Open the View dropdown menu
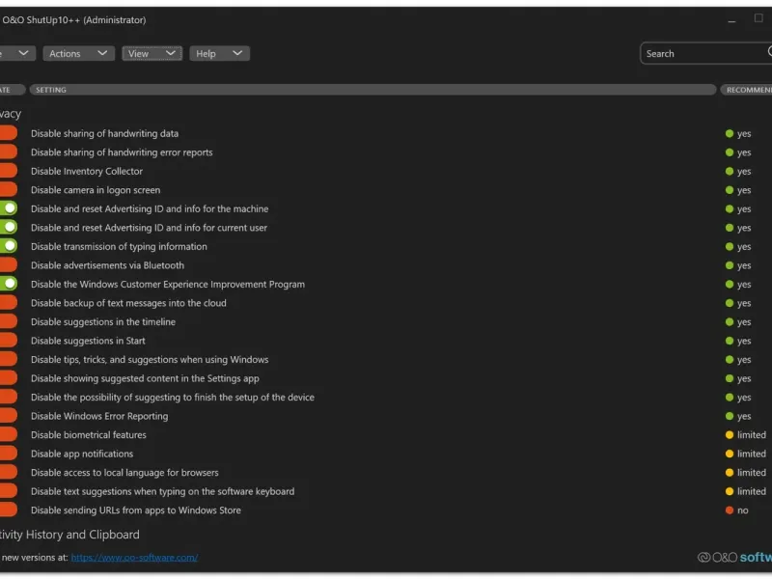Viewport: 772px width, 579px height. (152, 53)
